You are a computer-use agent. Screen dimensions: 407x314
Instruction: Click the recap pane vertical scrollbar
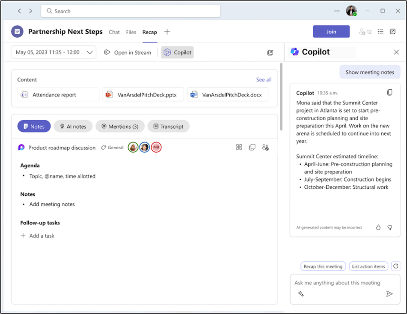click(281, 97)
